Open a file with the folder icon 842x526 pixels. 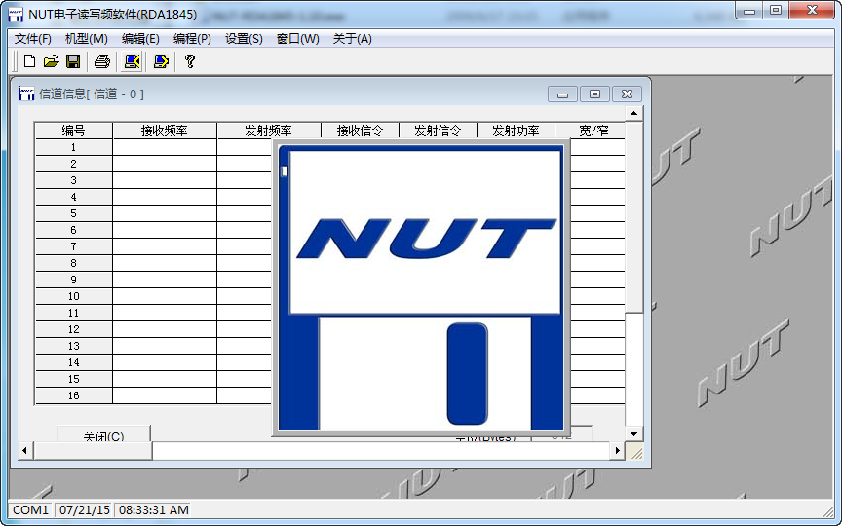click(x=51, y=61)
